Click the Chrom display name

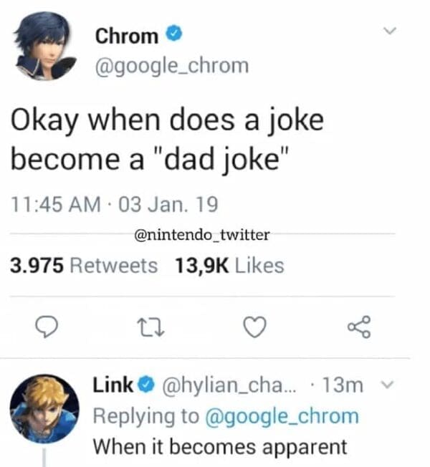[x=126, y=34]
